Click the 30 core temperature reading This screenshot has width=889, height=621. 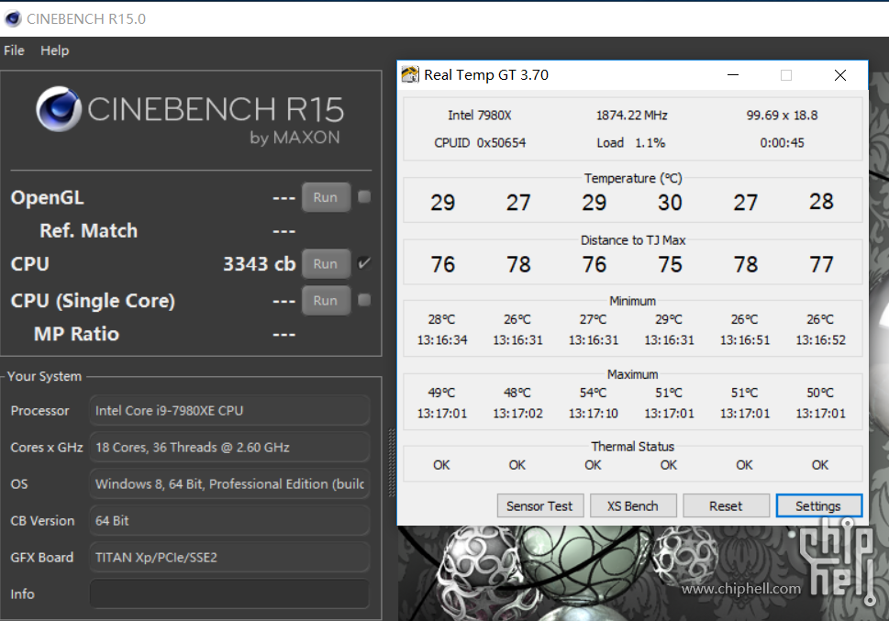[x=670, y=203]
